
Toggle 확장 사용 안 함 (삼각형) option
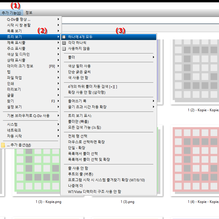(x=109, y=92)
